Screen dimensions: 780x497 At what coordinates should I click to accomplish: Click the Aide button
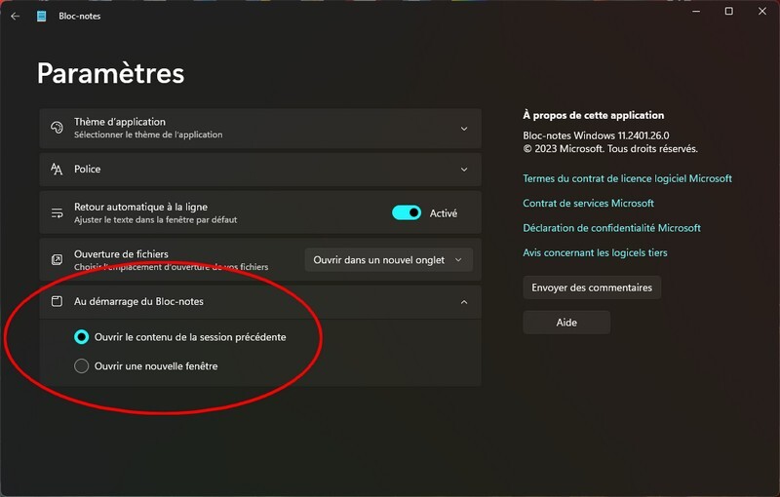coord(566,322)
